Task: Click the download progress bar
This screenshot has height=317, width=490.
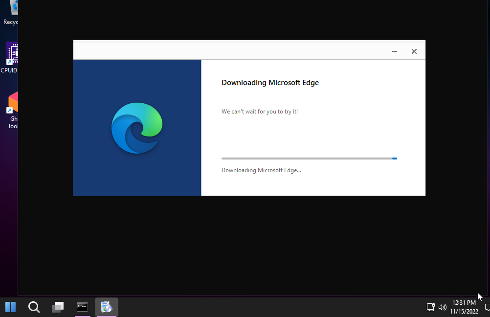Action: coord(309,158)
